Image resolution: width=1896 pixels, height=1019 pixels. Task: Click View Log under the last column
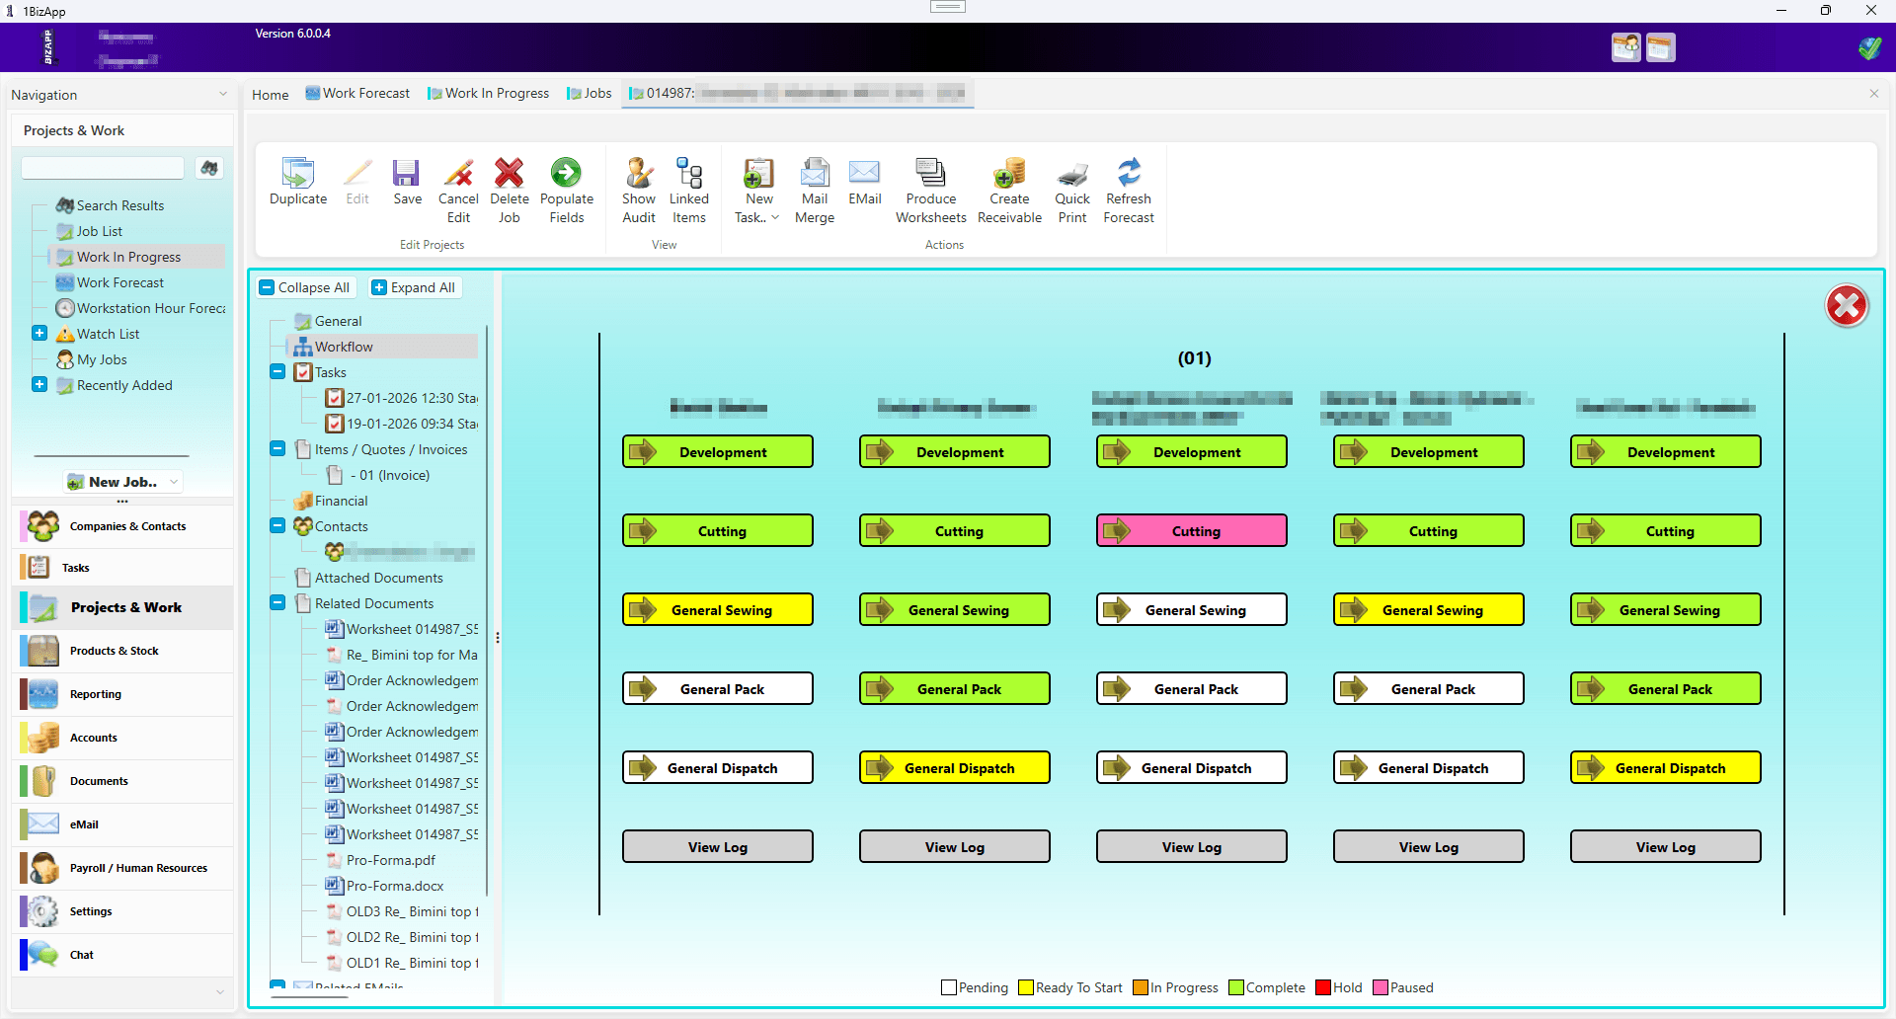tap(1666, 846)
